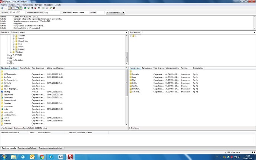The width and height of the screenshot is (256, 160).
Task: Click the Conexión rápida button
Action: (114, 13)
